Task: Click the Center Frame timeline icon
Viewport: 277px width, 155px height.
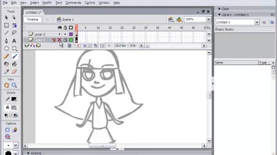Action: (x=78, y=46)
